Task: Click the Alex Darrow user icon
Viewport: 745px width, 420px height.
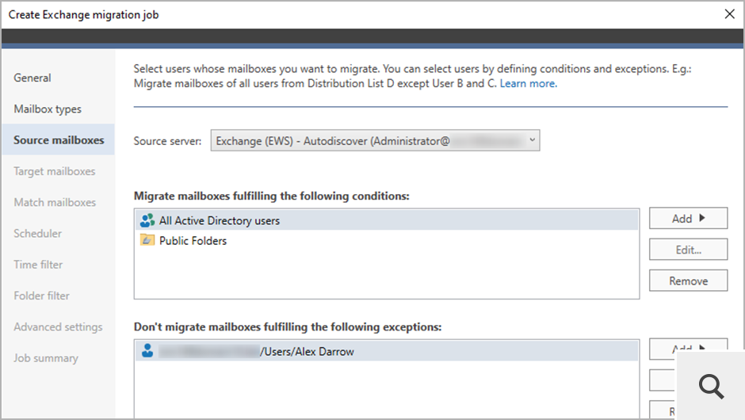Action: tap(147, 350)
